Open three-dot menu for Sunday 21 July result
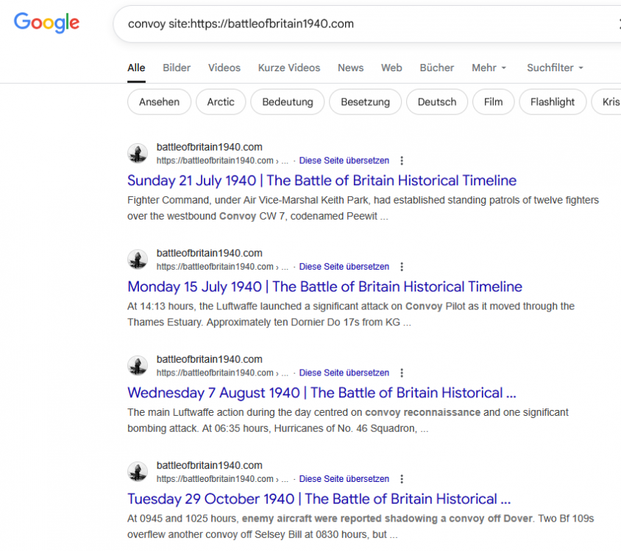 402,161
